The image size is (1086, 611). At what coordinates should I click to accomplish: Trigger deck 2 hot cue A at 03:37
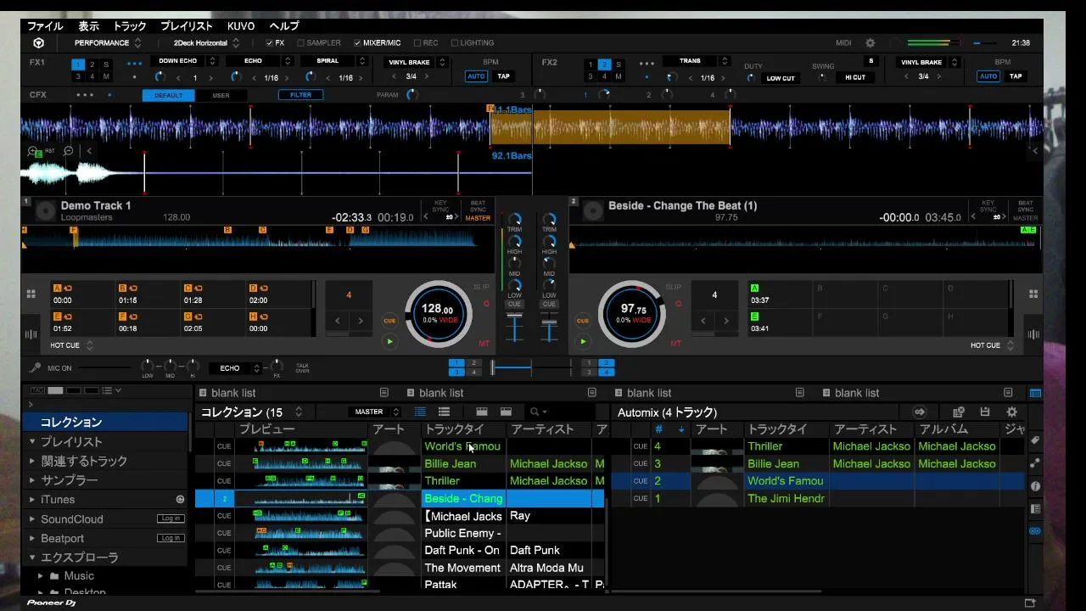point(780,294)
